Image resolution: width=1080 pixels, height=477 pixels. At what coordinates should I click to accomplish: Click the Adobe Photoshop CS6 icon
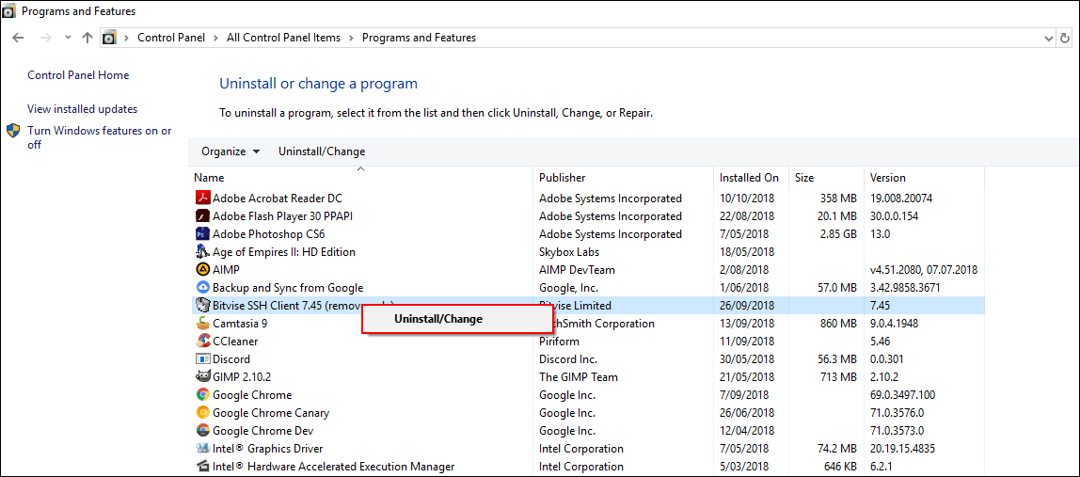click(x=202, y=233)
